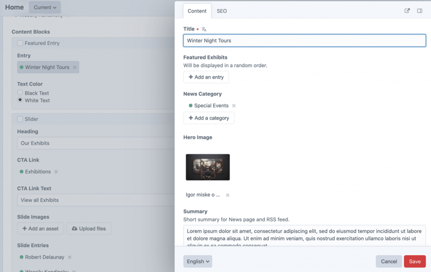The width and height of the screenshot is (431, 272).
Task: Select White Text radio option
Action: click(x=20, y=100)
